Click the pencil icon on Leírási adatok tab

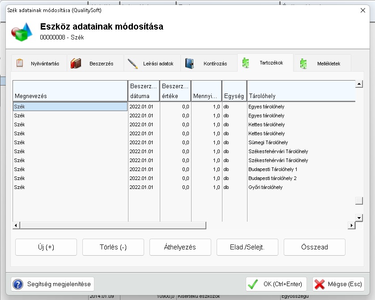(132, 64)
